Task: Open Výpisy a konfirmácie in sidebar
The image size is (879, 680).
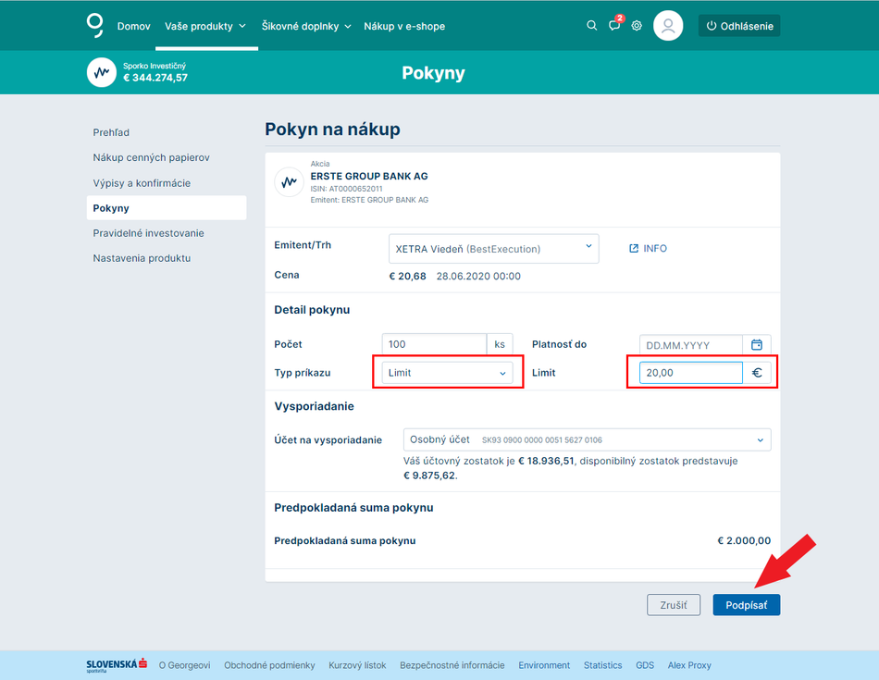Action: [142, 183]
